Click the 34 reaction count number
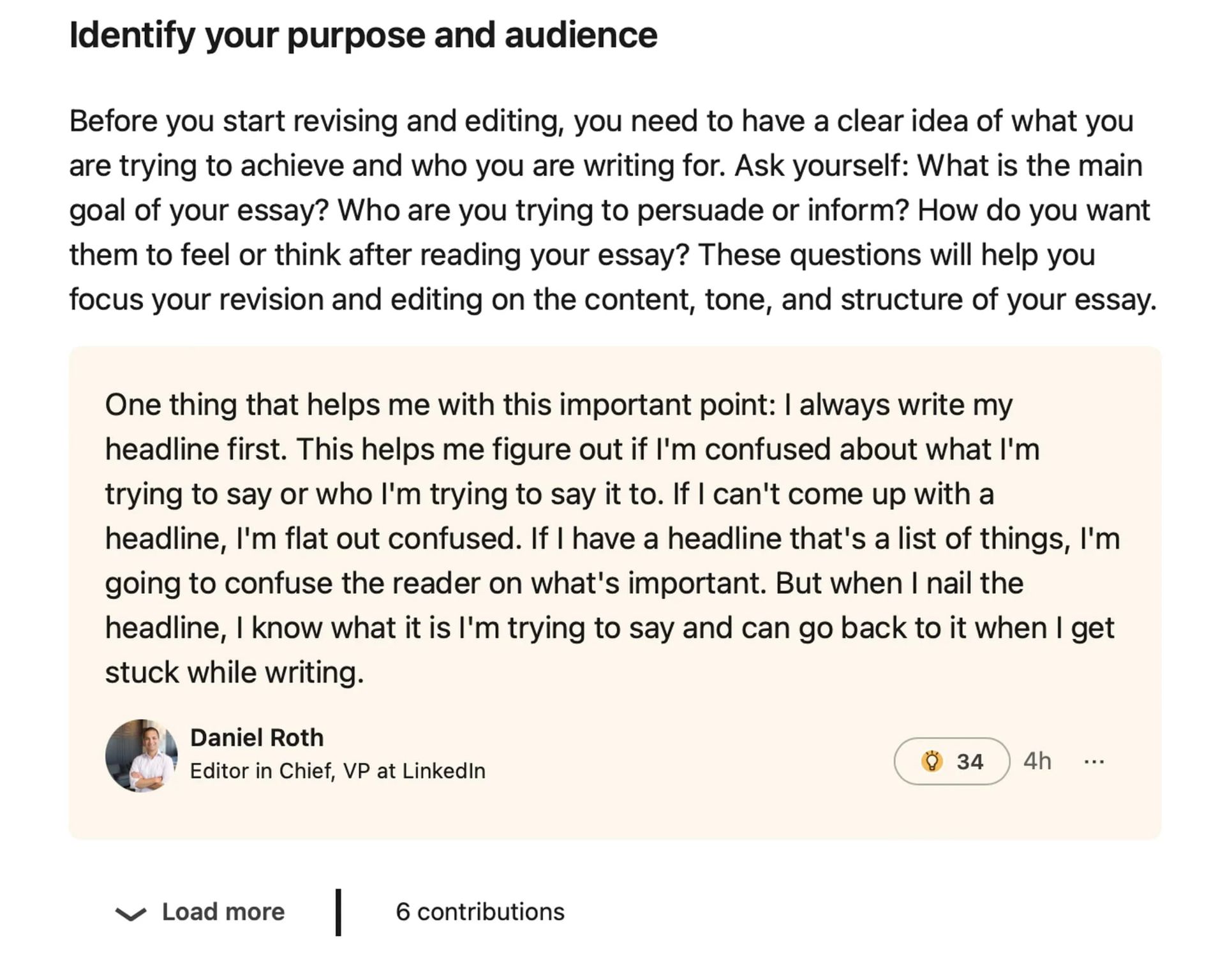The height and width of the screenshot is (971, 1225). 970,761
